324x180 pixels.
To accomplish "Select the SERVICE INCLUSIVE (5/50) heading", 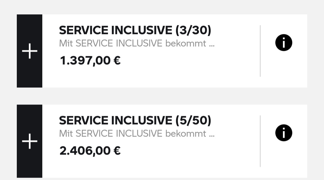I will coord(135,120).
